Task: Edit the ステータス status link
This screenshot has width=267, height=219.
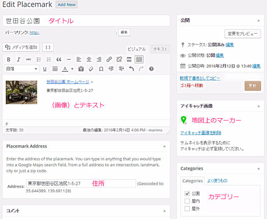Action: tap(230, 45)
